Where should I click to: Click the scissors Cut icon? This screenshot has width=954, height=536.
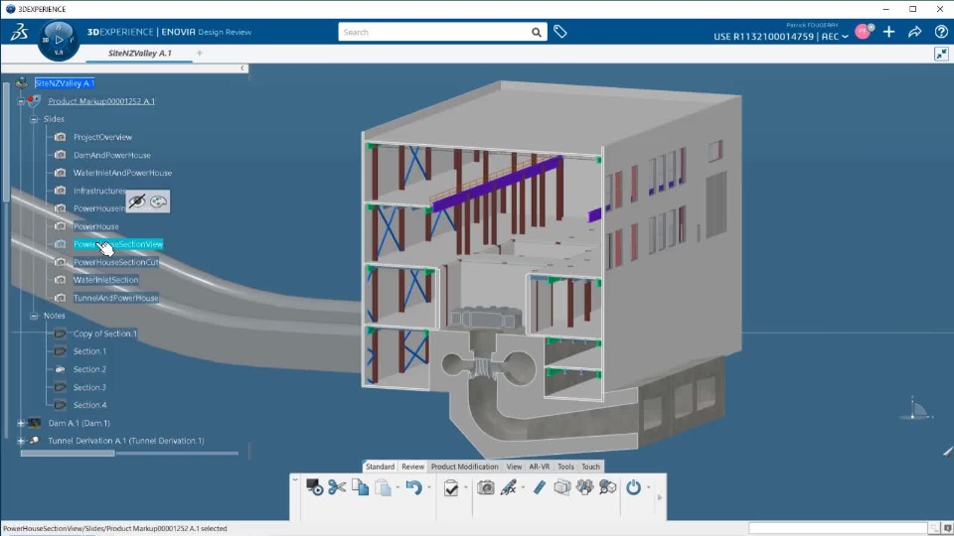point(337,487)
